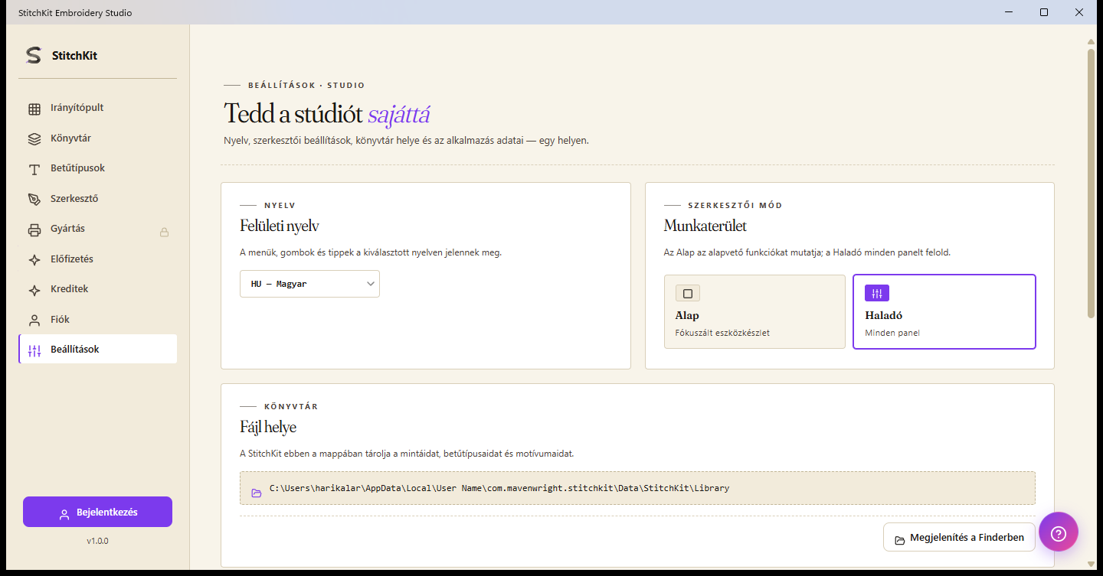The image size is (1103, 576).
Task: Click the Haladó sliders icon tile
Action: tap(877, 294)
